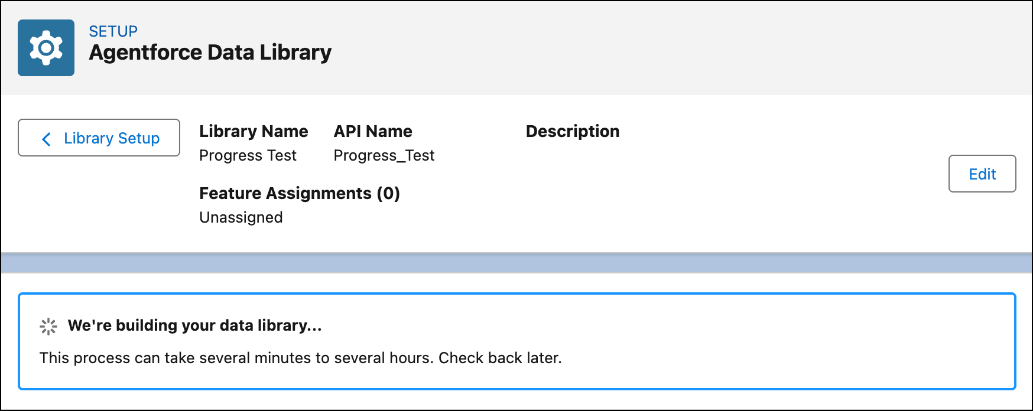1033x411 pixels.
Task: Select the Library Name label
Action: pyautogui.click(x=254, y=131)
